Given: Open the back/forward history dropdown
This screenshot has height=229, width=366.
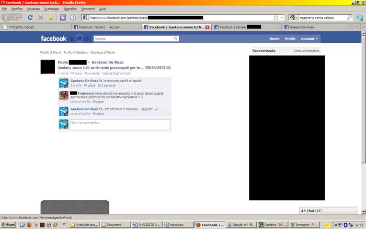Looking at the screenshot, I should (x=20, y=17).
